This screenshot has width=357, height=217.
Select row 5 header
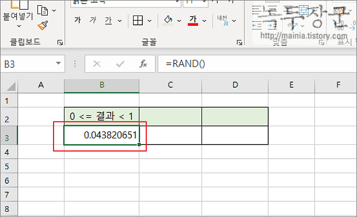9,166
